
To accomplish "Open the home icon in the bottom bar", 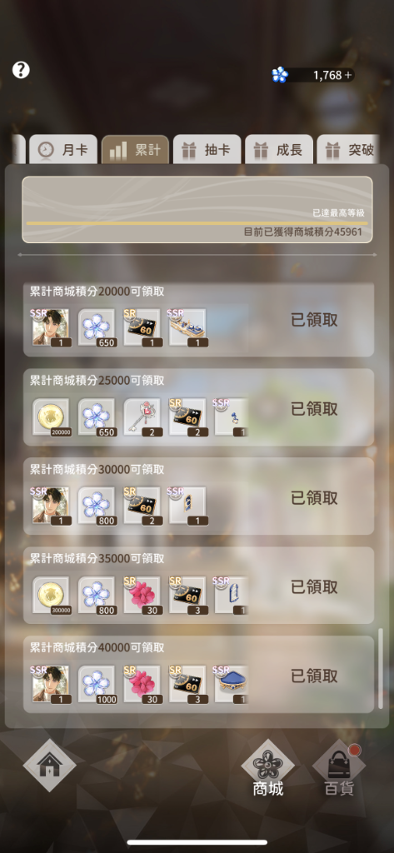I will (49, 765).
